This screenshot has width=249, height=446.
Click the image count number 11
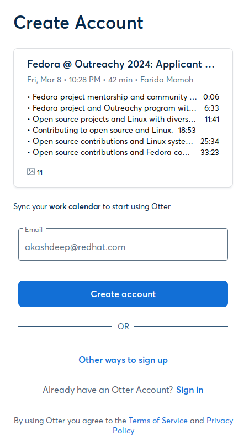point(40,173)
